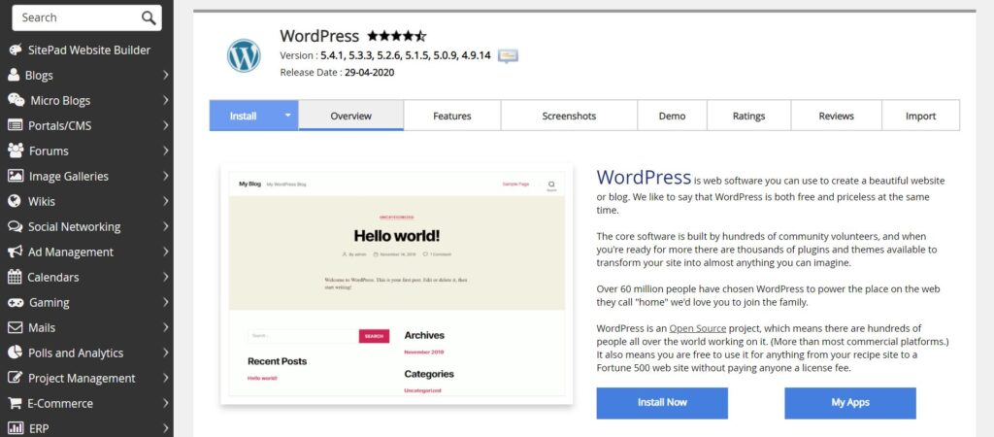Click the Calendars grid icon
994x437 pixels.
pyautogui.click(x=15, y=277)
